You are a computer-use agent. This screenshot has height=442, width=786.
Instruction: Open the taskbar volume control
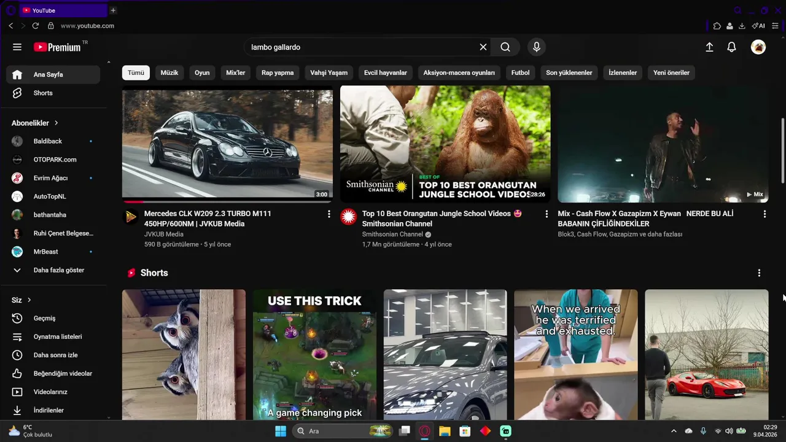pyautogui.click(x=729, y=431)
